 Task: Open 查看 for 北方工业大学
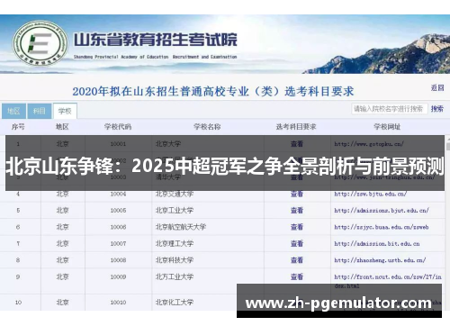pyautogui.click(x=297, y=276)
